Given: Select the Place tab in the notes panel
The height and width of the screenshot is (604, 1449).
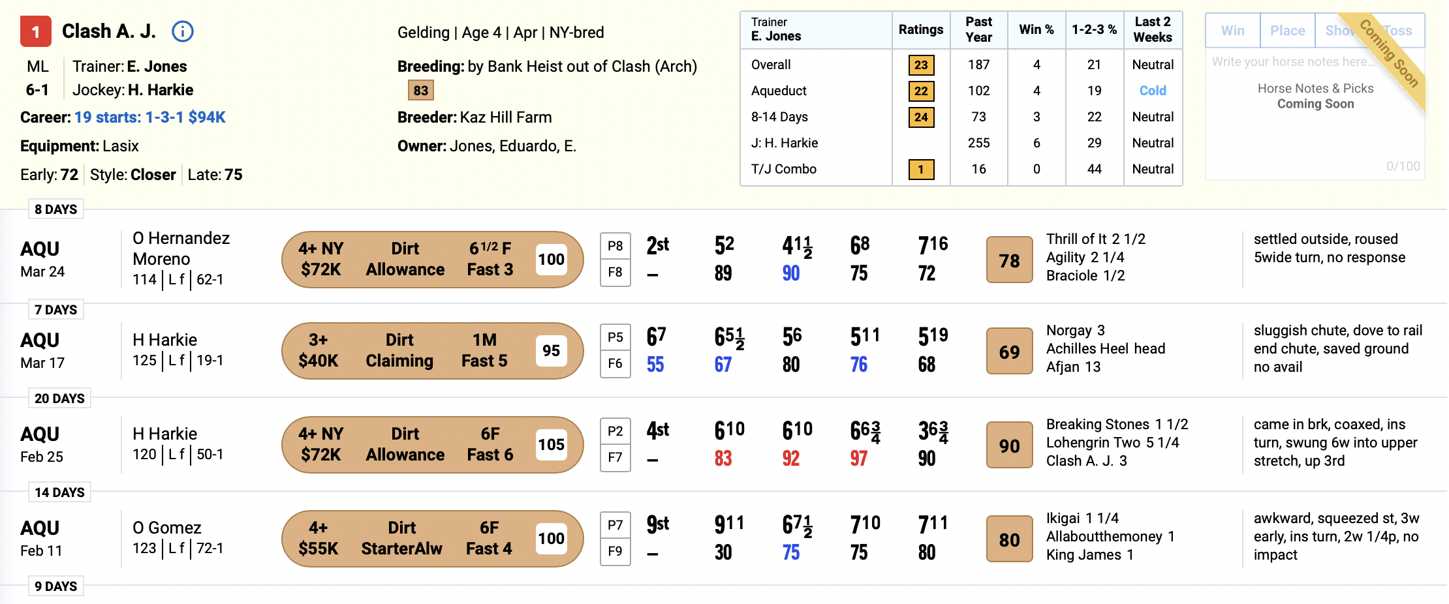Looking at the screenshot, I should tap(1287, 31).
